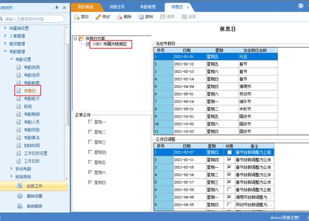Viewport: 309px width, 221px height.
Task: Click the 考勤算法 page icon
Action: tap(18, 137)
